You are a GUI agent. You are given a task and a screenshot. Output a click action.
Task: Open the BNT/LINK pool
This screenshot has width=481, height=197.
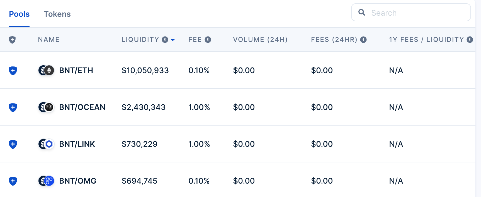pyautogui.click(x=77, y=144)
